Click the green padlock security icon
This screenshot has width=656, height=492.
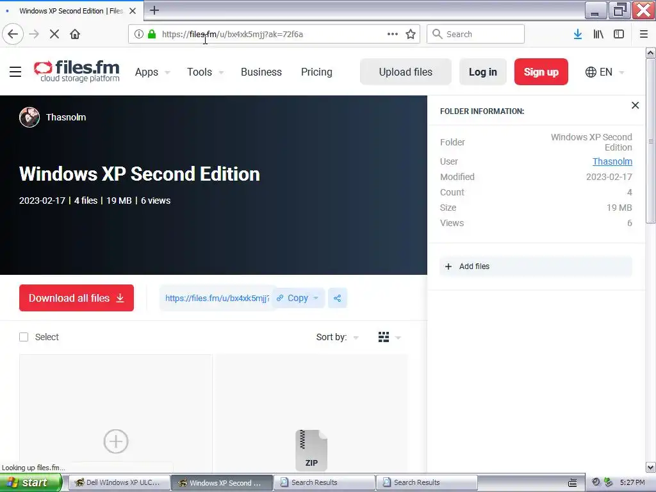[x=152, y=34]
